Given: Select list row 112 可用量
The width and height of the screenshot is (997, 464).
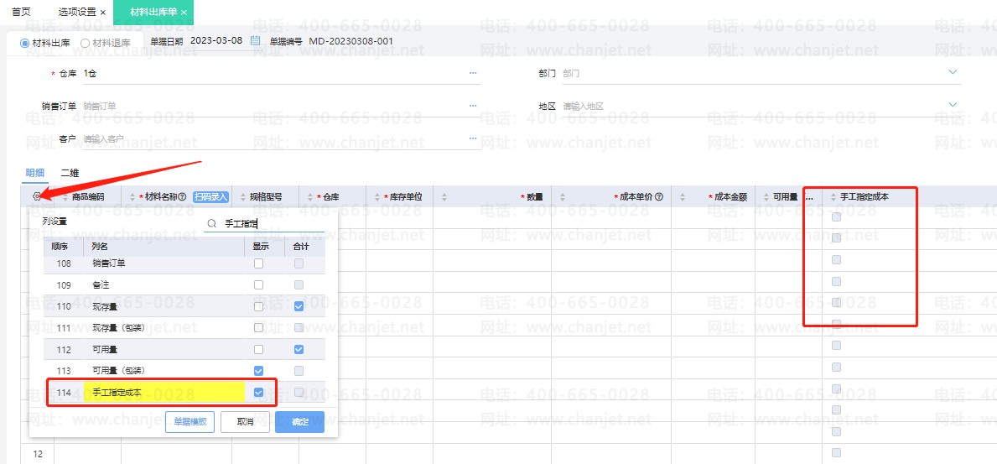Looking at the screenshot, I should coord(184,349).
